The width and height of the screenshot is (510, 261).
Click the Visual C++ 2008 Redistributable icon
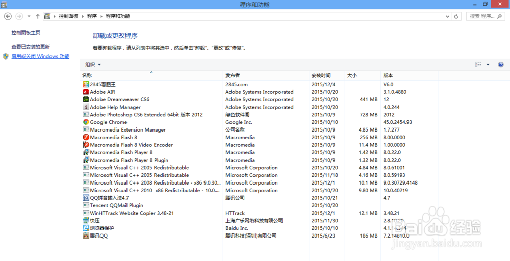86,182
